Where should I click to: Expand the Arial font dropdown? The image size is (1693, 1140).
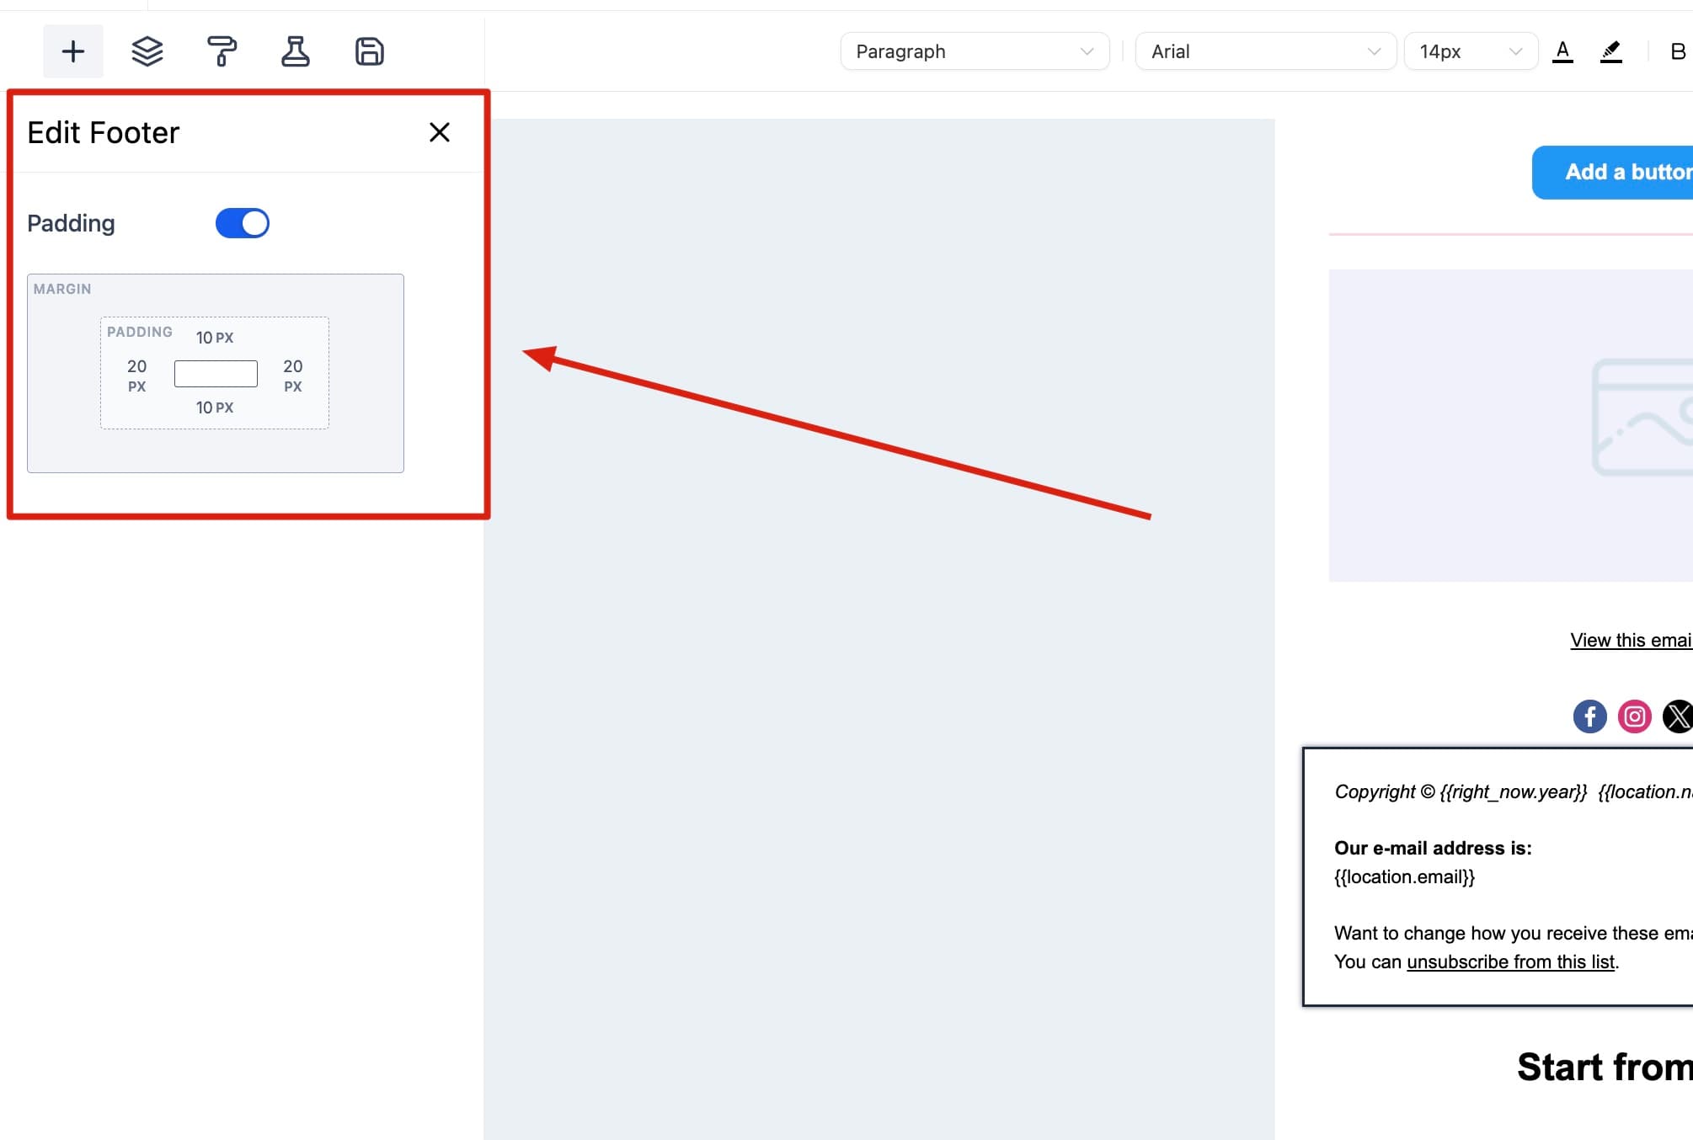1265,51
